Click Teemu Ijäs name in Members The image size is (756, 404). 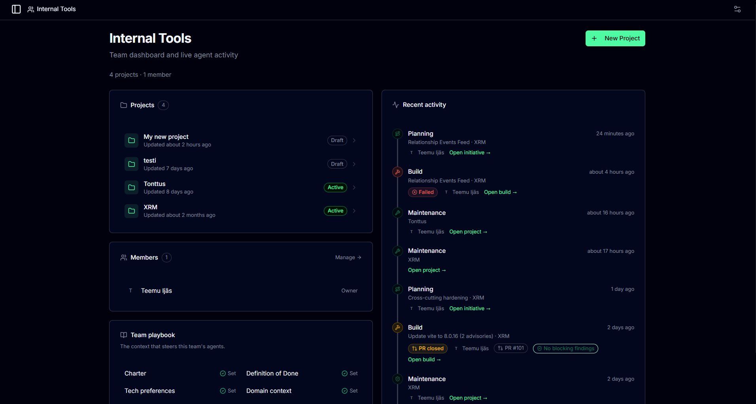(x=157, y=291)
